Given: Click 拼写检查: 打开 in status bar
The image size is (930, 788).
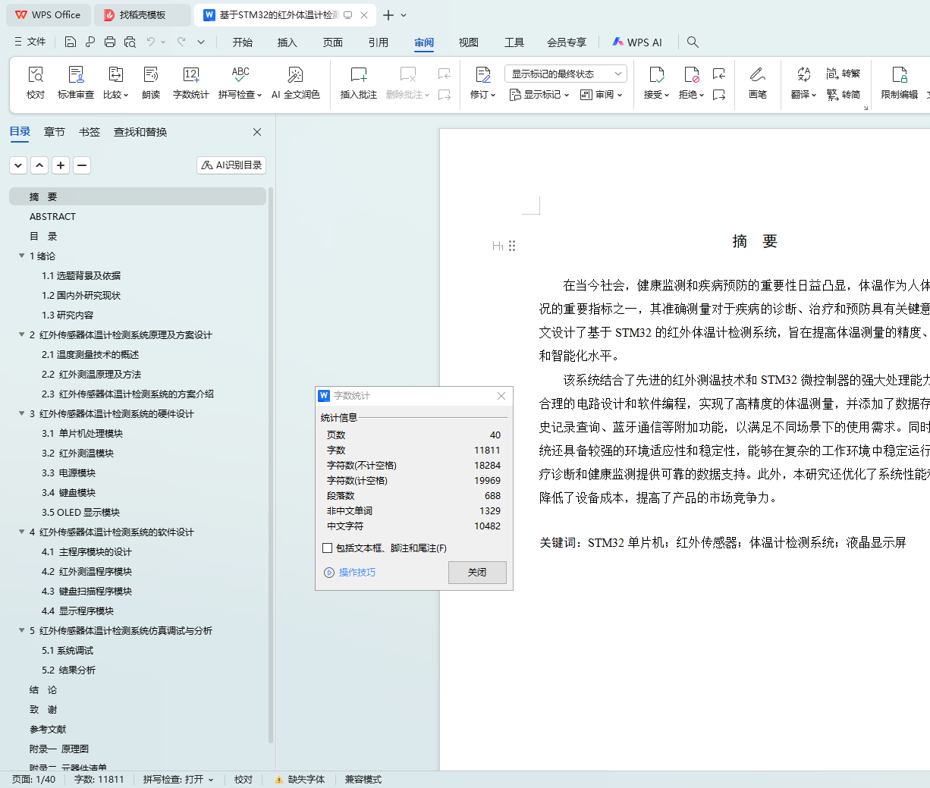Looking at the screenshot, I should pos(178,779).
